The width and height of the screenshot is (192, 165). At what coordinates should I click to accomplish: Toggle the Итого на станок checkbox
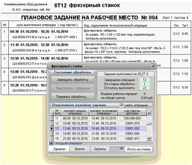coord(121,149)
